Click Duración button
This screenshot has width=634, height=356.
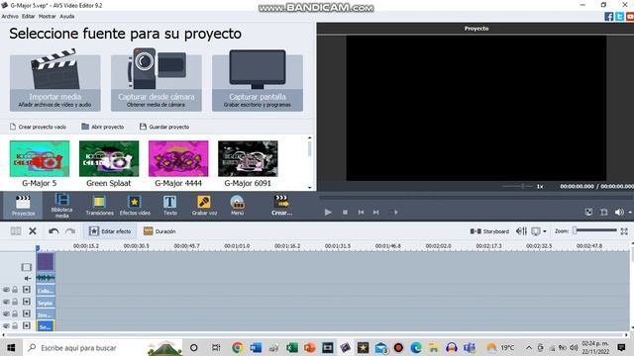[159, 231]
